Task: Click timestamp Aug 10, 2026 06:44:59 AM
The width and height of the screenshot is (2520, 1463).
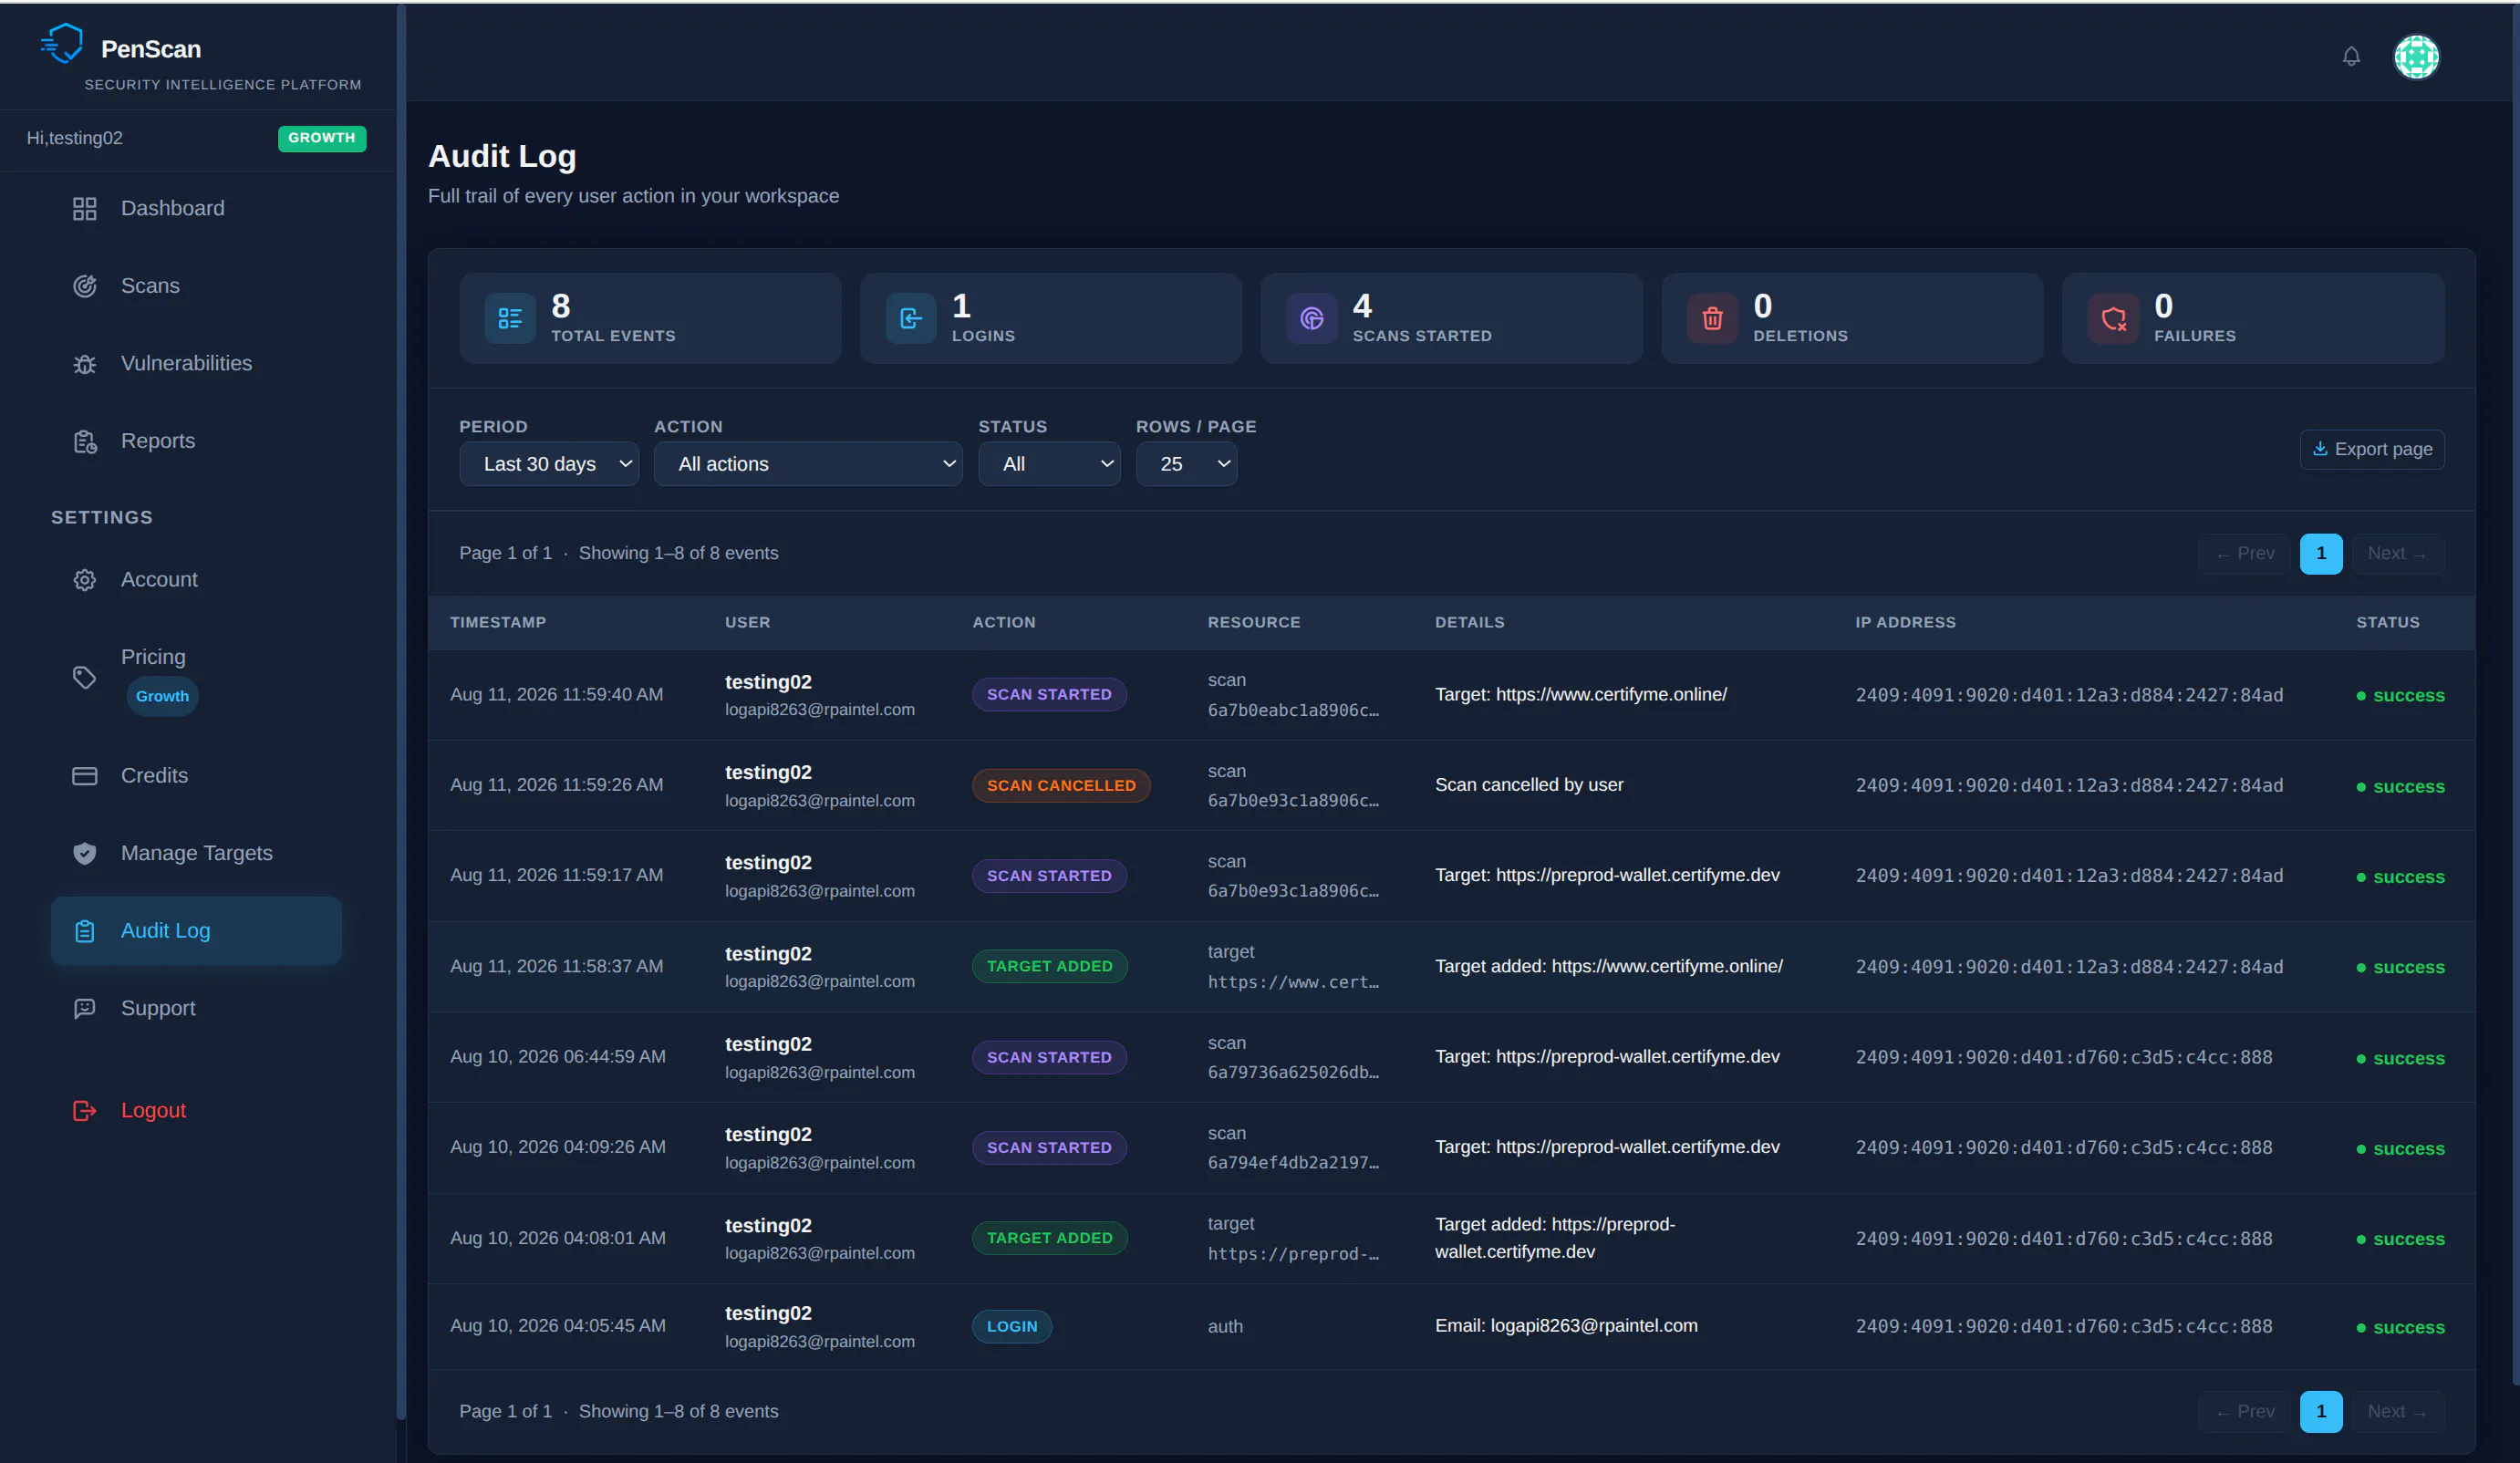Action: tap(558, 1057)
